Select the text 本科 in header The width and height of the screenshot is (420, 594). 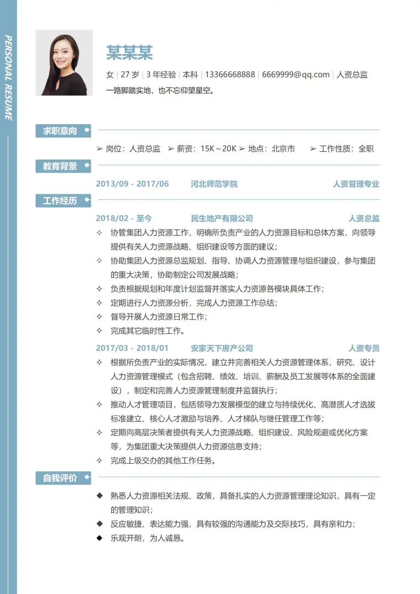coord(190,75)
